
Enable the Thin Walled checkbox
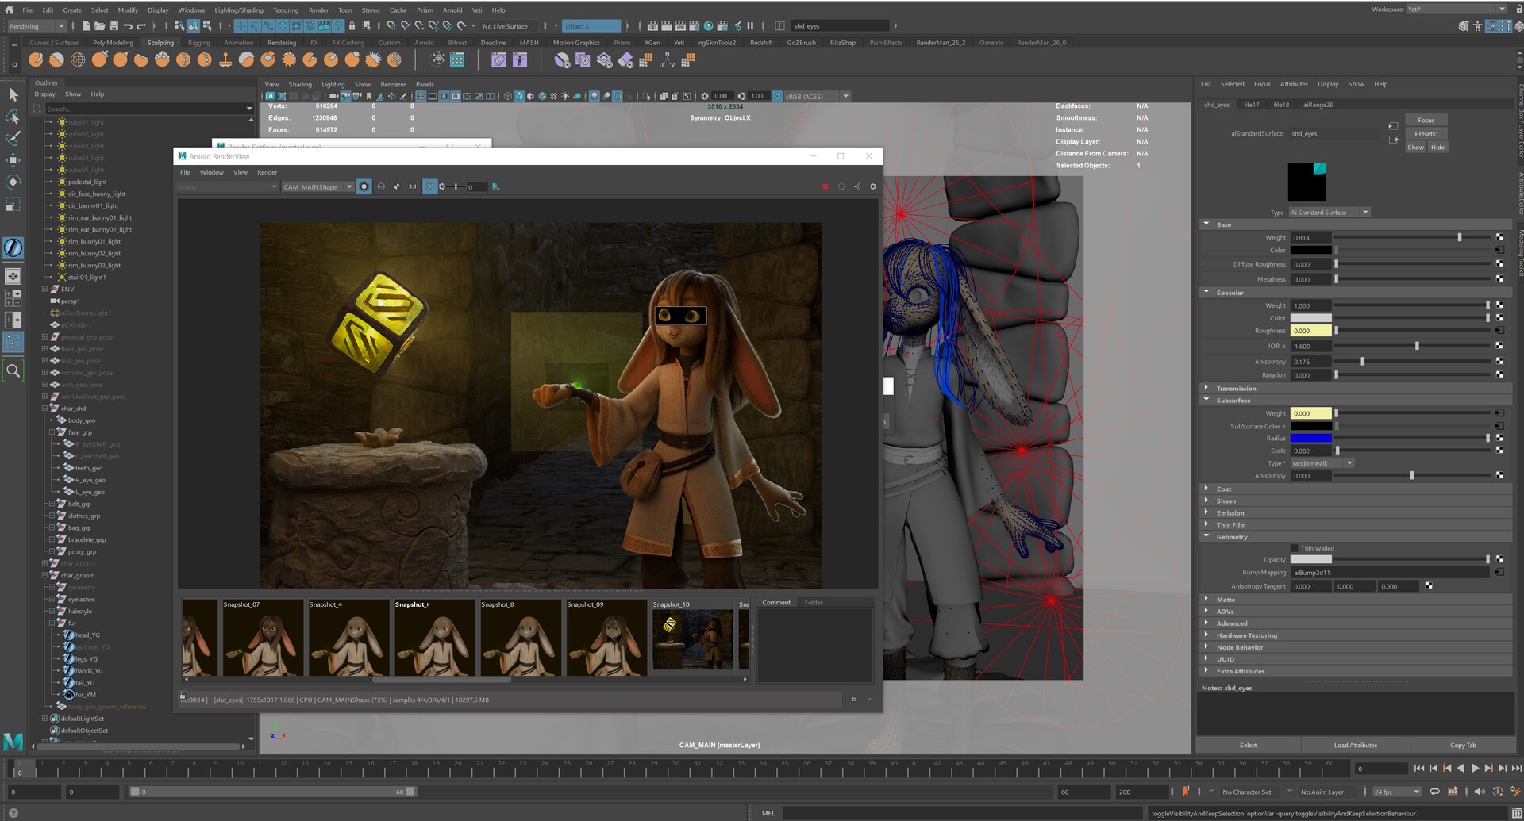tap(1295, 548)
